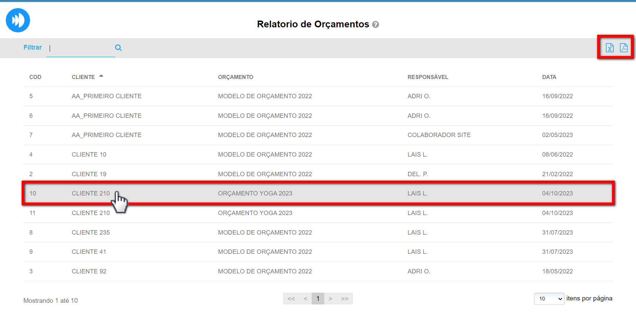The height and width of the screenshot is (320, 636).
Task: Focus the Filtrar text input field
Action: (x=80, y=48)
